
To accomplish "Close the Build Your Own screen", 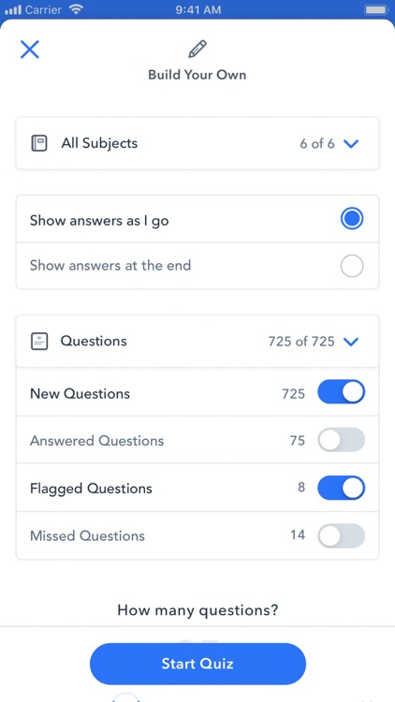I will point(30,50).
